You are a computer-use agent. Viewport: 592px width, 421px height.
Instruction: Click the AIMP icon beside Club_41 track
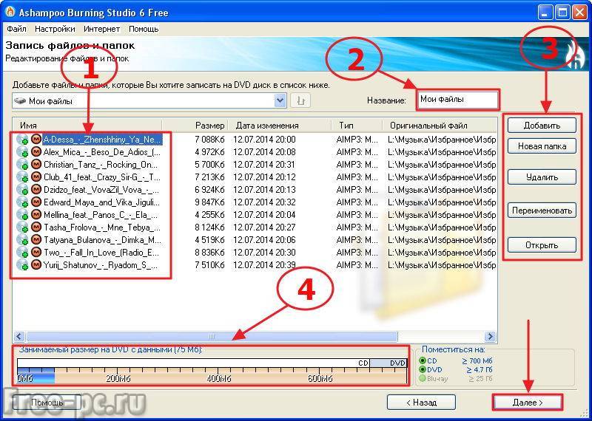36,177
